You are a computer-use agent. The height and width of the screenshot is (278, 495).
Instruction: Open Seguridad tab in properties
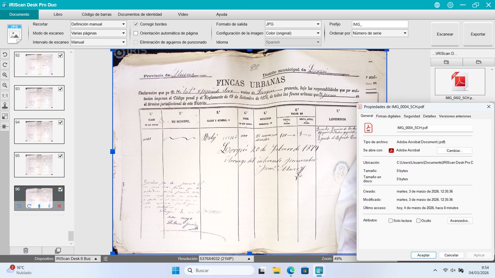click(412, 116)
